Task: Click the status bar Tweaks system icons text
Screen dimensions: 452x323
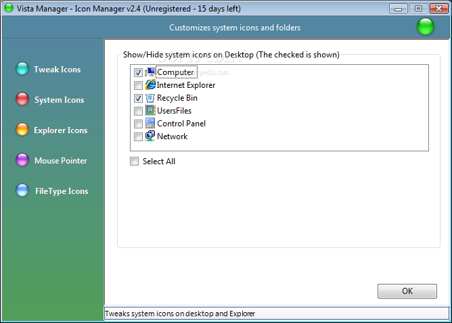Action: point(180,314)
